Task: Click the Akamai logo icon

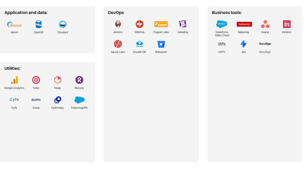Action: (x=14, y=24)
